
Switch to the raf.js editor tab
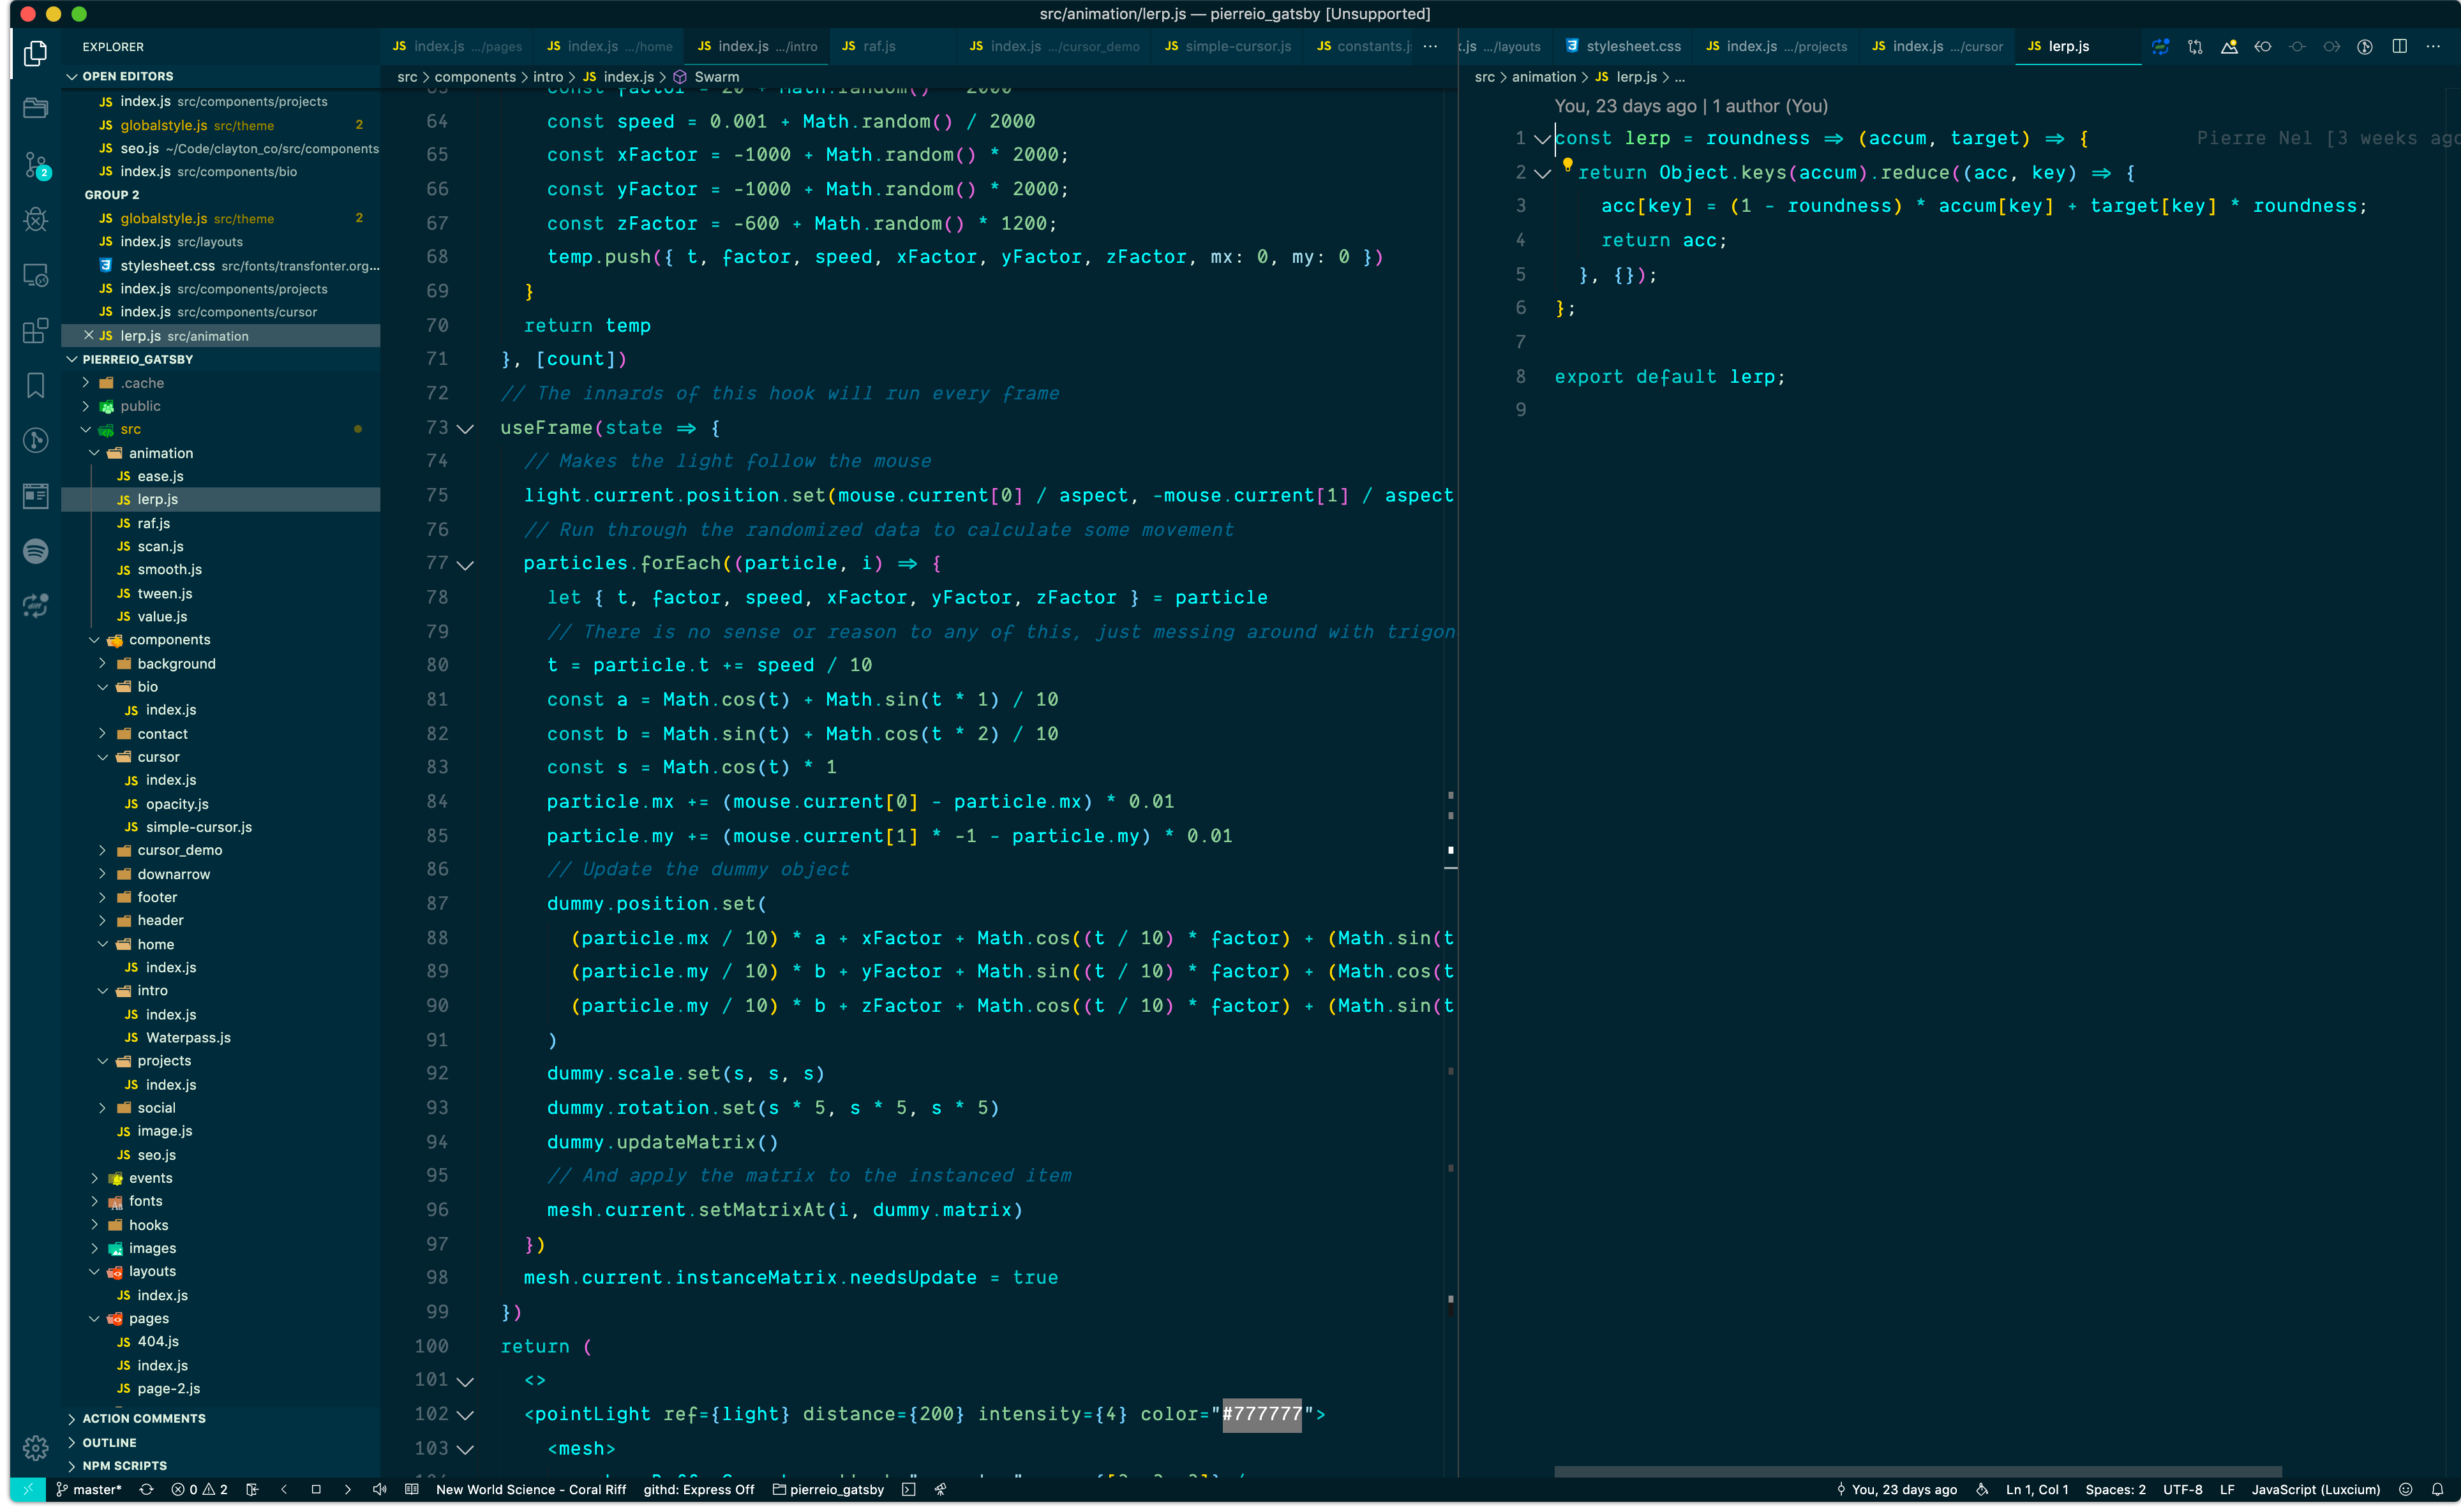[x=878, y=46]
